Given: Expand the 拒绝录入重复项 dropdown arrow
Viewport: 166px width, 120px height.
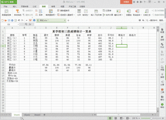Looking at the screenshot, I should [x=74, y=15].
